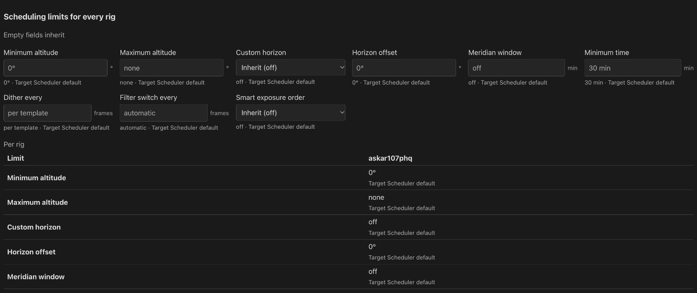Click the Custom horizon row label in table
This screenshot has height=293, width=697.
pos(34,227)
